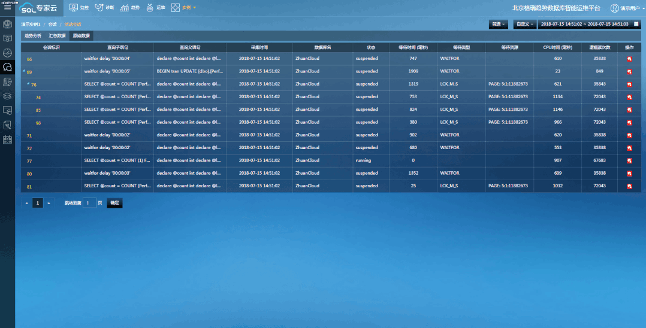Click the red action icon for session 71
This screenshot has width=646, height=328.
tap(629, 135)
